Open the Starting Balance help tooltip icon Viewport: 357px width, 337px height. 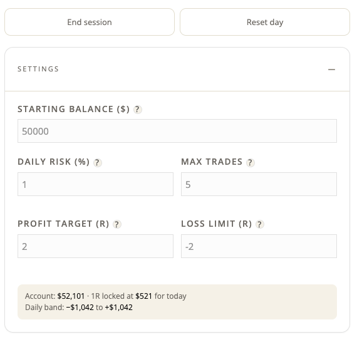(137, 110)
